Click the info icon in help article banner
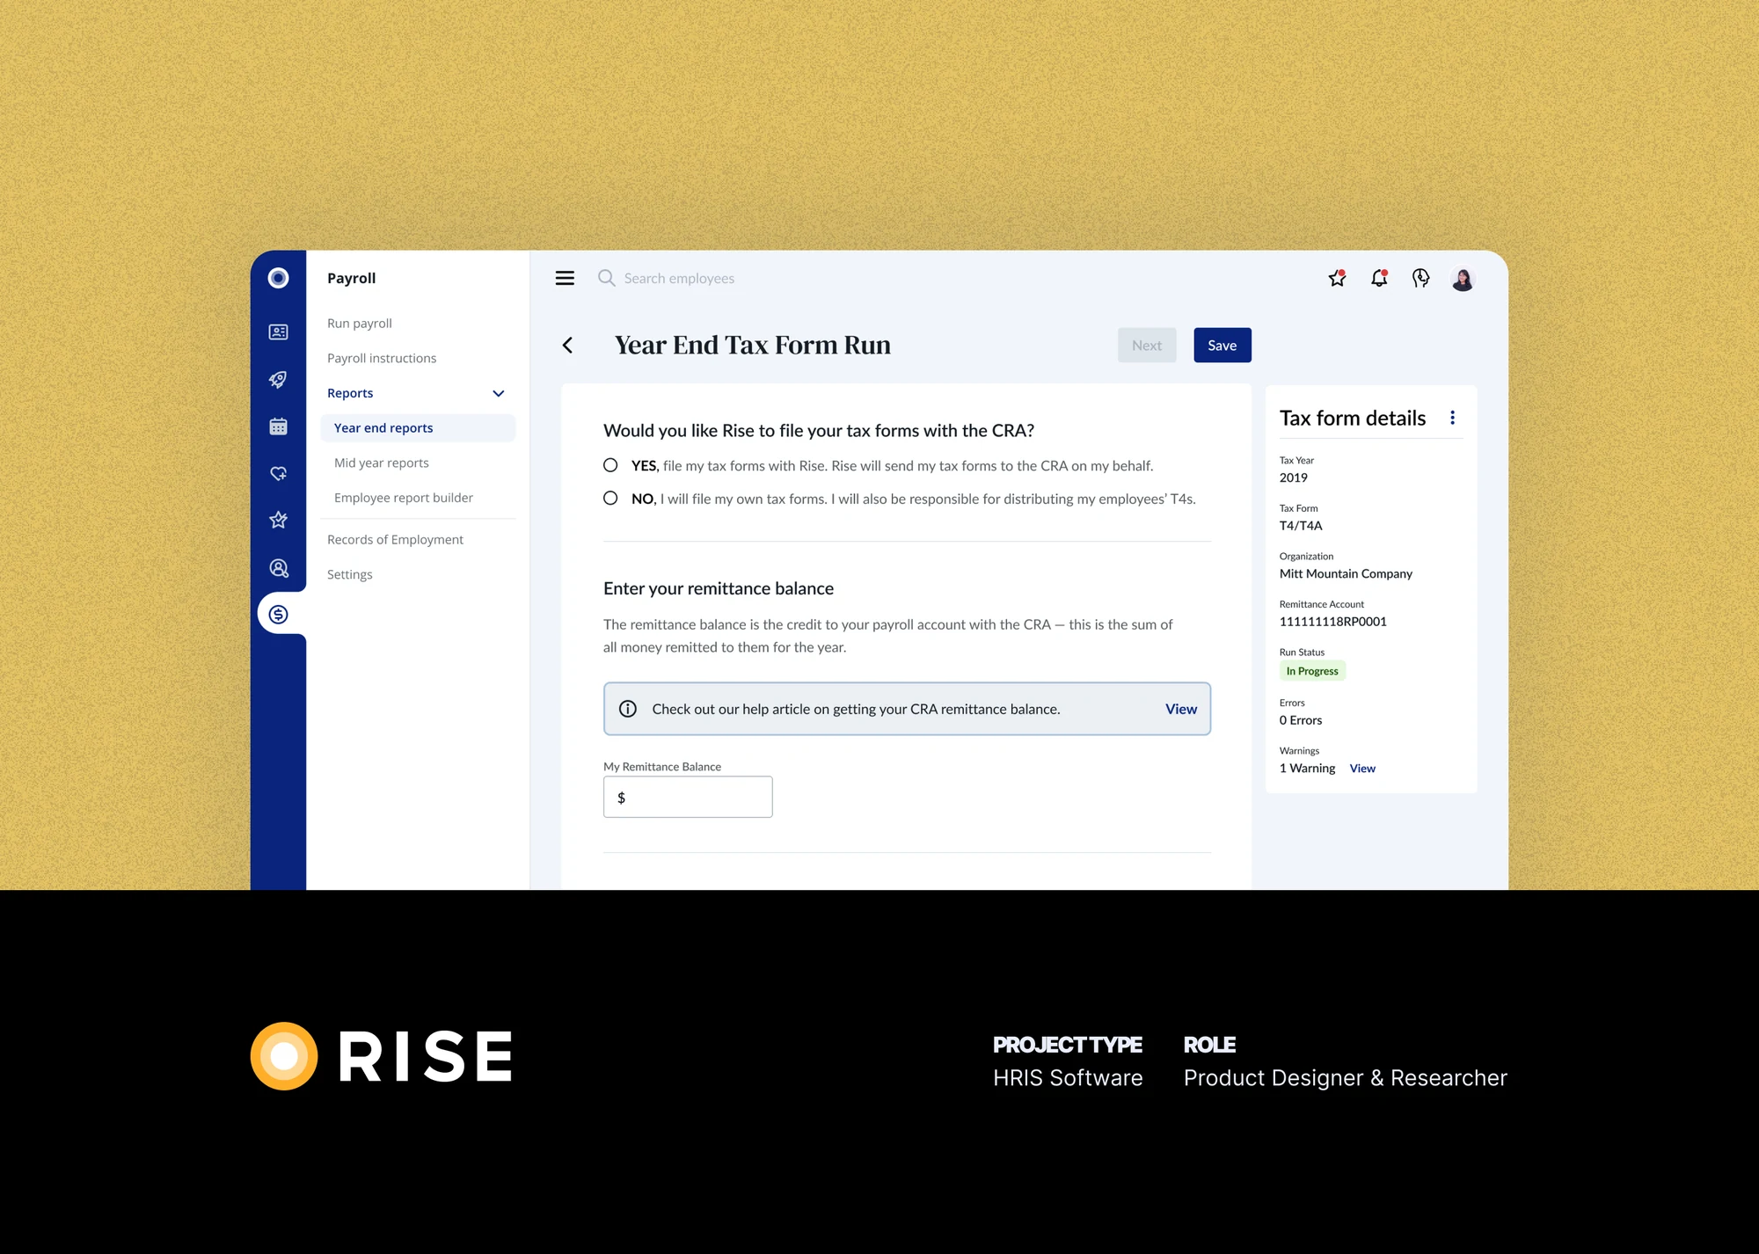Screen dimensions: 1759x1254 point(628,709)
